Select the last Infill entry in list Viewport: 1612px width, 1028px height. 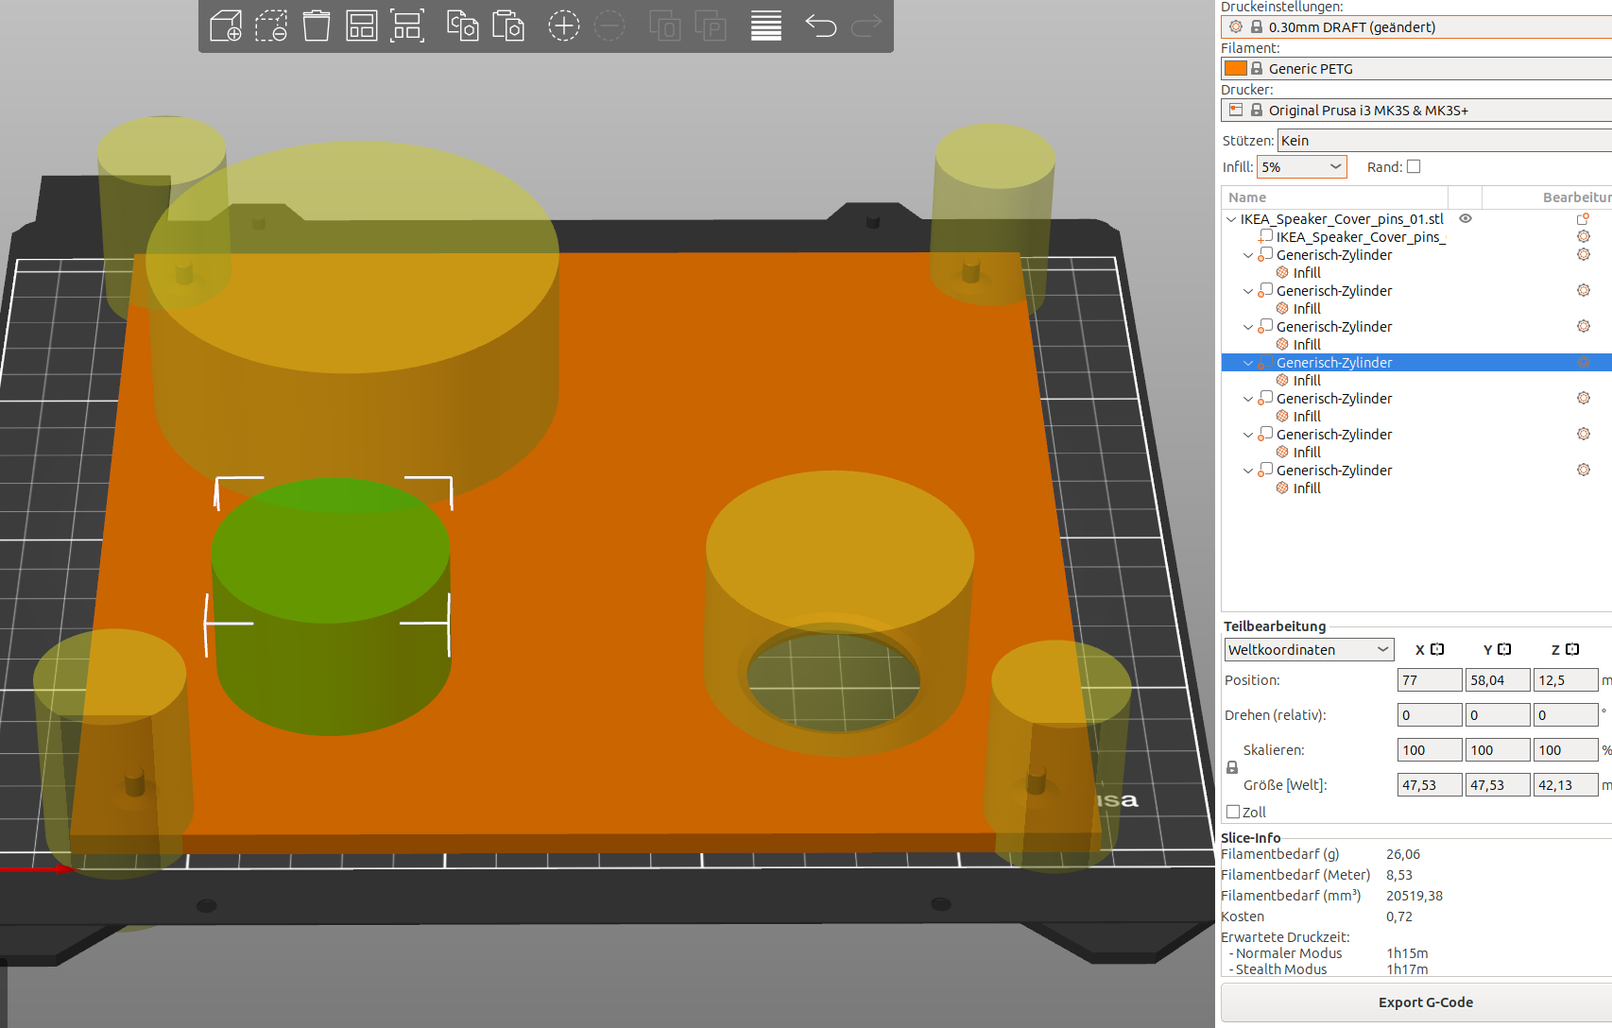coord(1307,488)
